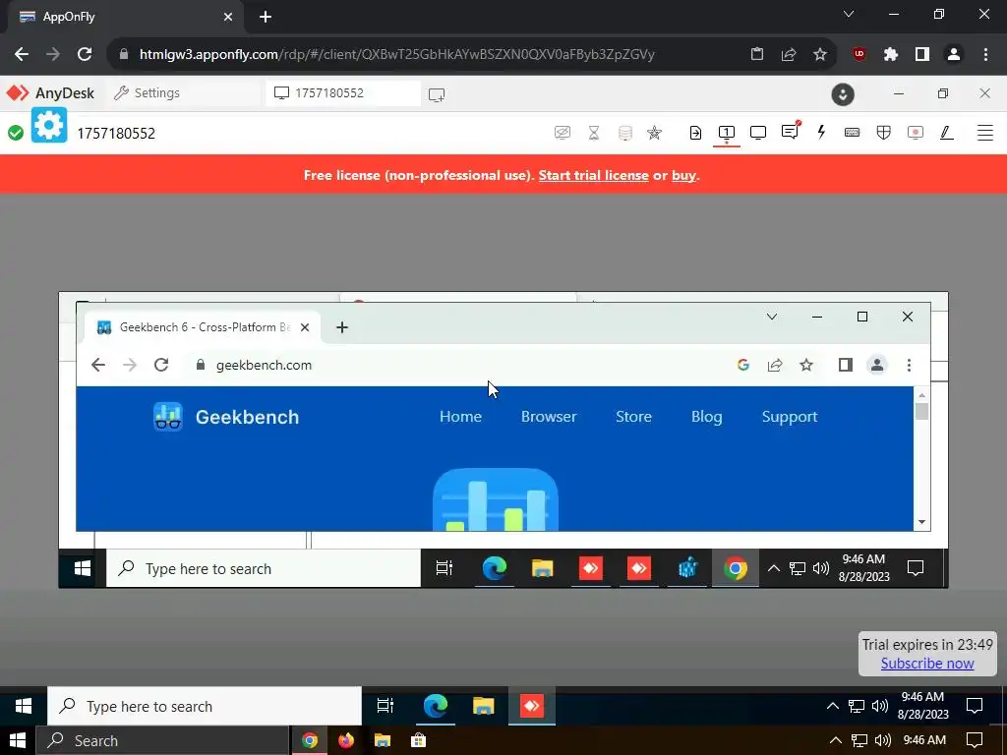The height and width of the screenshot is (755, 1007).
Task: Open File Explorer in middle taskbar
Action: pyautogui.click(x=483, y=706)
